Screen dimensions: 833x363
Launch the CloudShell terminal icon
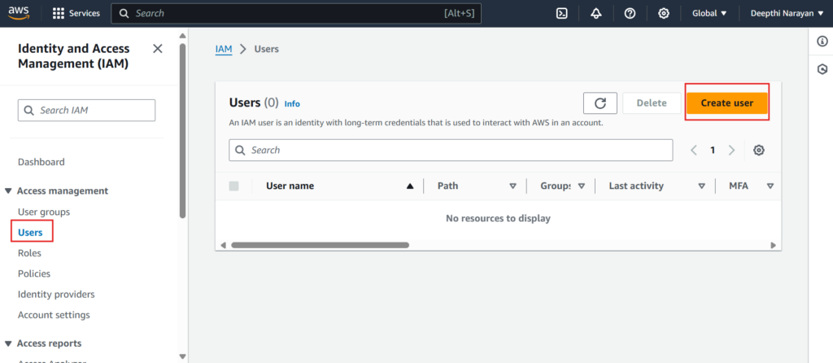pyautogui.click(x=562, y=13)
